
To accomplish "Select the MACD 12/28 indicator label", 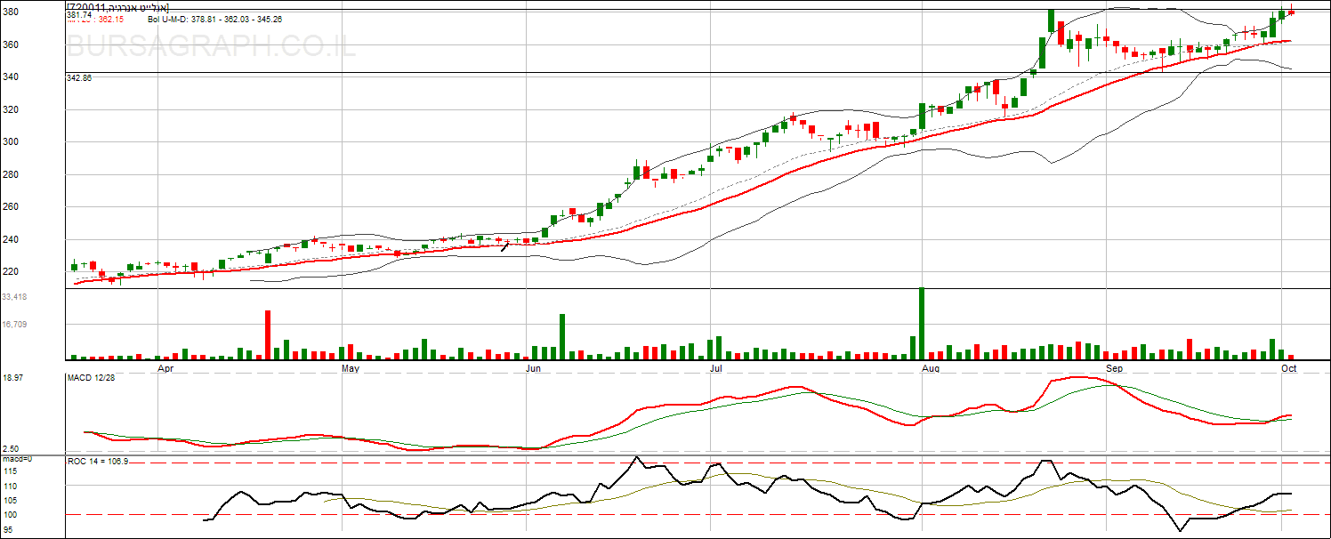I will click(93, 379).
